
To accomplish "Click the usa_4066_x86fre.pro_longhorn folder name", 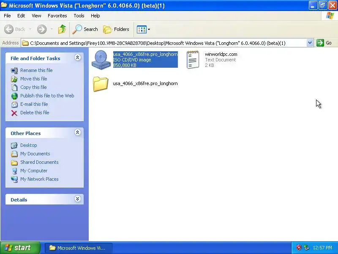I will [145, 83].
